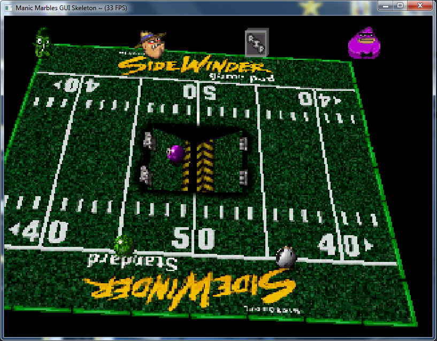
Task: Click the application icon in the title bar
Action: point(8,7)
